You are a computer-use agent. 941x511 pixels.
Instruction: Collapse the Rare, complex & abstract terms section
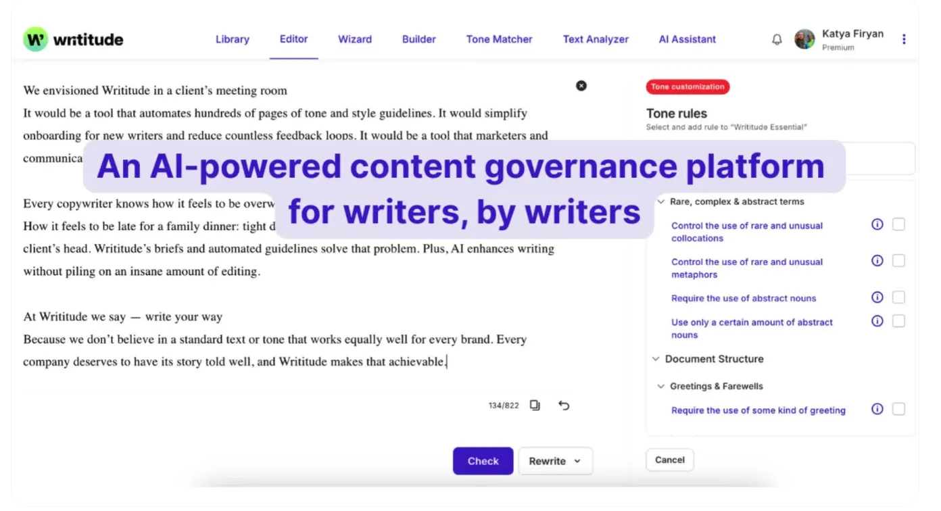pyautogui.click(x=660, y=201)
